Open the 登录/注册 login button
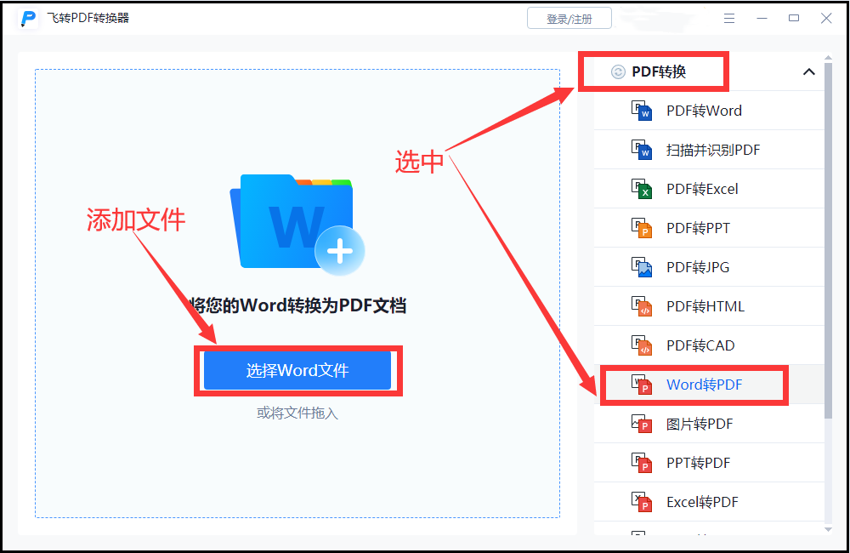Screen dimensions: 850x553 point(569,17)
